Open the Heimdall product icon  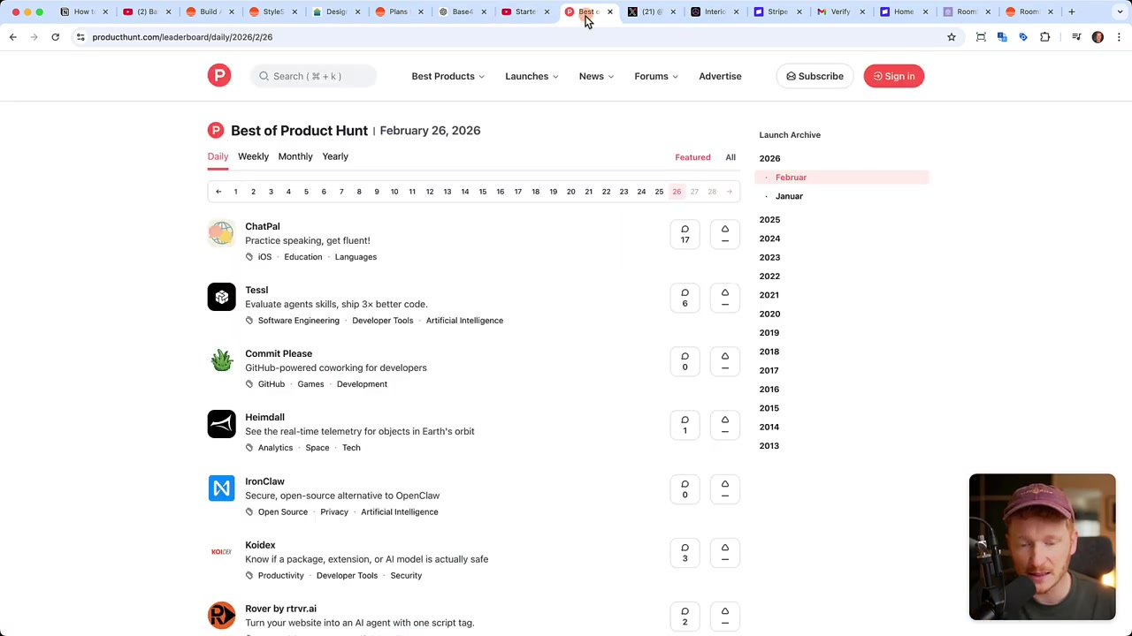tap(221, 424)
